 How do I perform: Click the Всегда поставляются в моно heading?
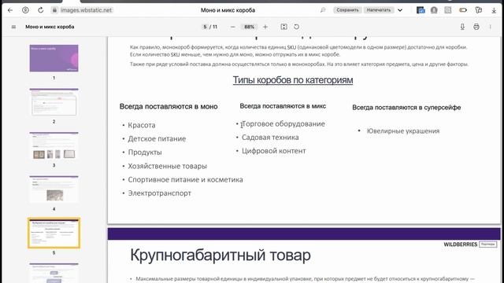169,107
